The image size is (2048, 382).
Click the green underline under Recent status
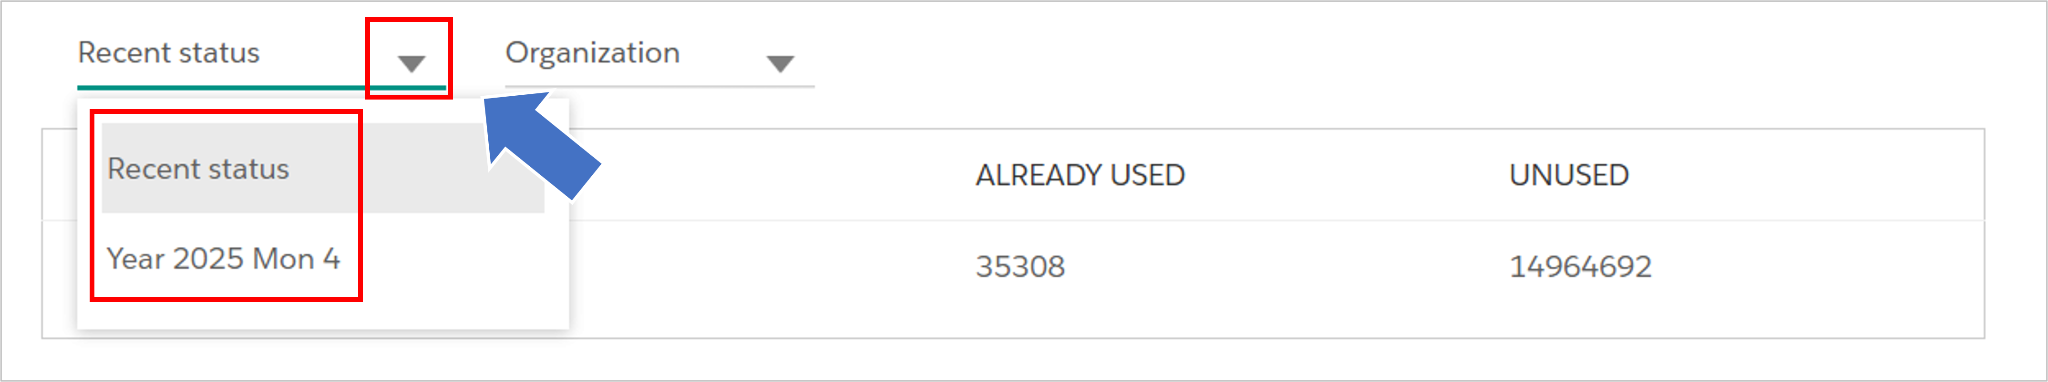coord(261,87)
